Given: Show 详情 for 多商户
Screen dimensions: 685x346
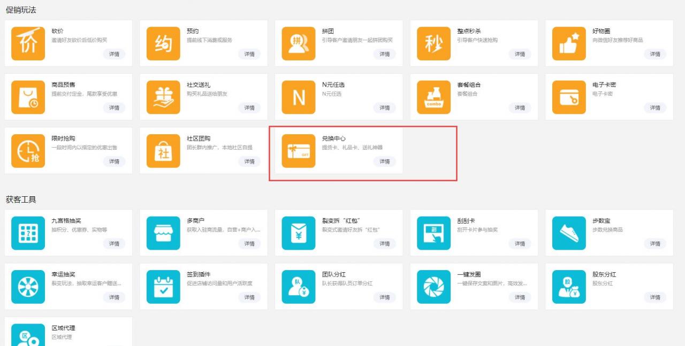Looking at the screenshot, I should (x=249, y=243).
